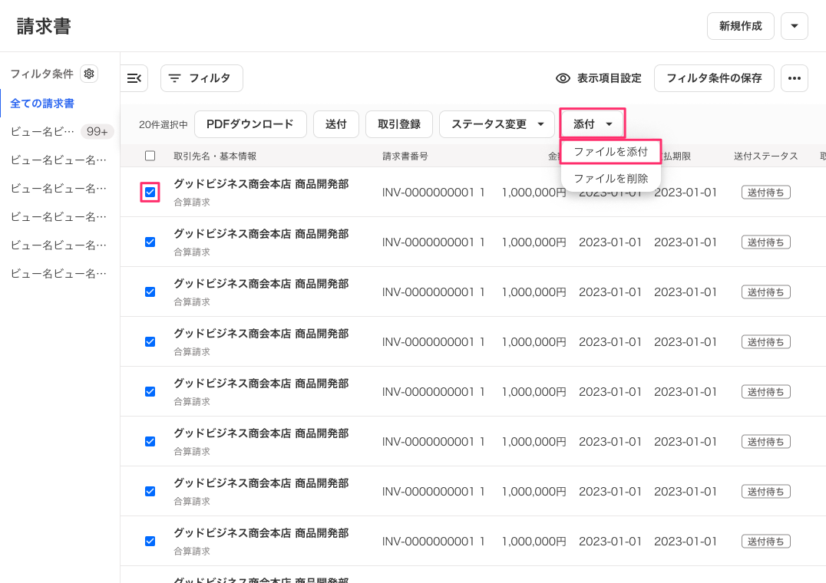Toggle the select-all checkbox in table header

click(150, 156)
